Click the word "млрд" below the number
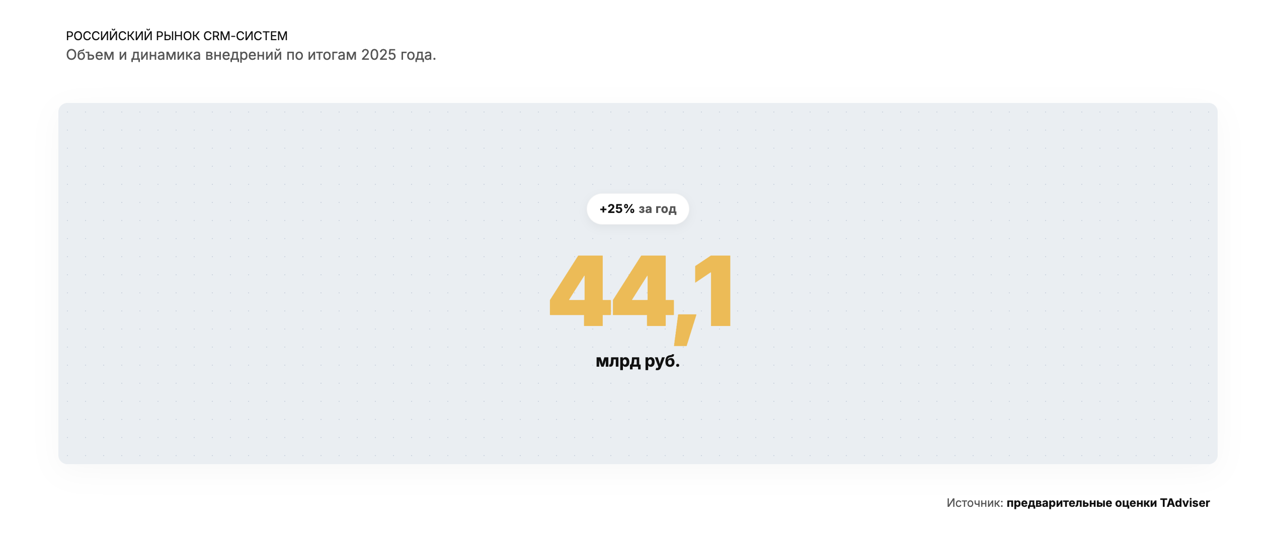The width and height of the screenshot is (1272, 543). 618,361
